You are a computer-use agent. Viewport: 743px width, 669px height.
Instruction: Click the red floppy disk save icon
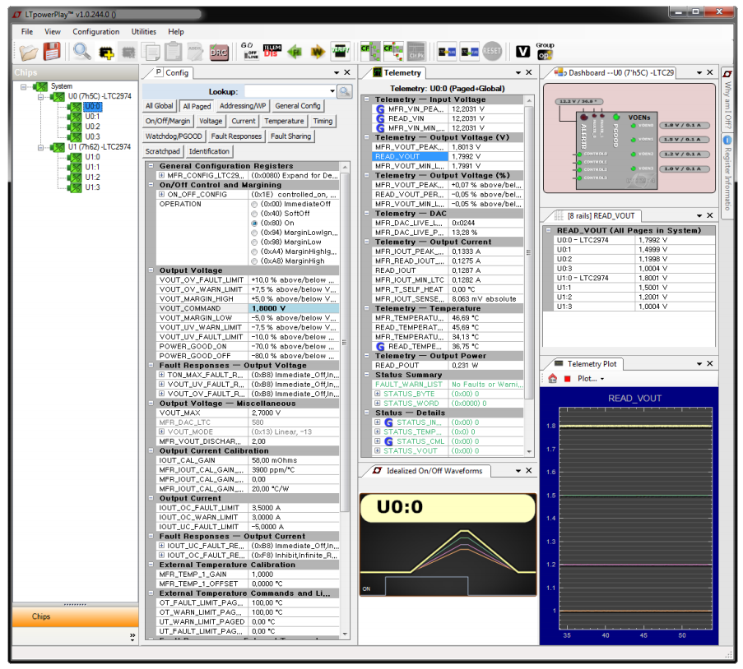pos(53,52)
